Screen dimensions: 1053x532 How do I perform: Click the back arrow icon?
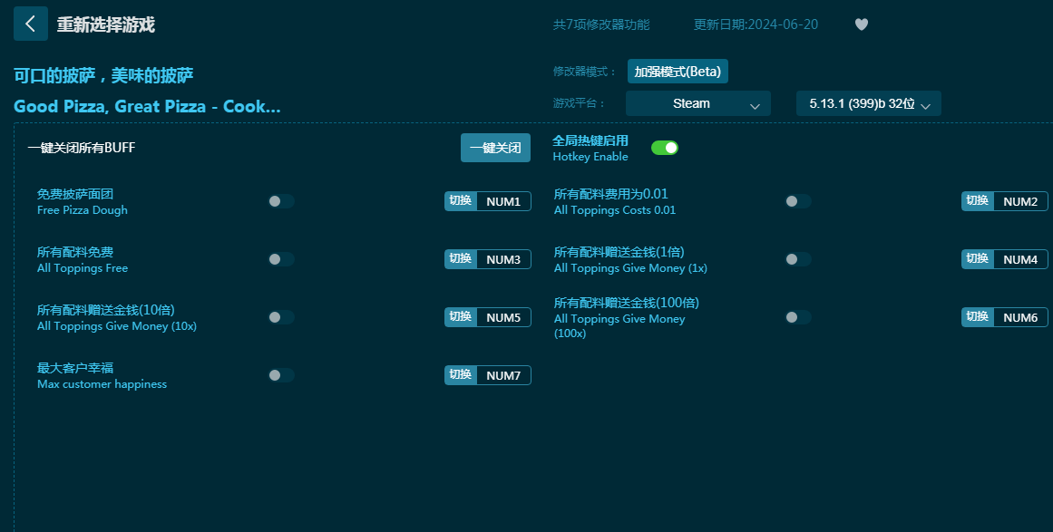click(x=30, y=24)
